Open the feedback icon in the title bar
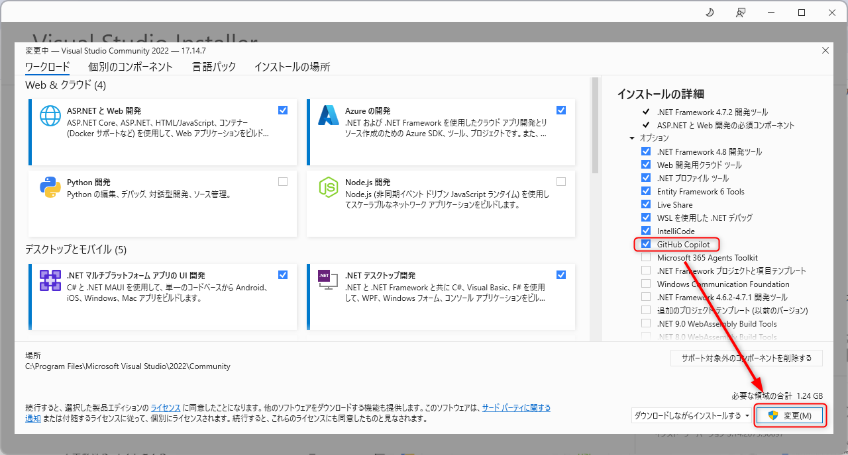Image resolution: width=848 pixels, height=455 pixels. click(x=740, y=12)
